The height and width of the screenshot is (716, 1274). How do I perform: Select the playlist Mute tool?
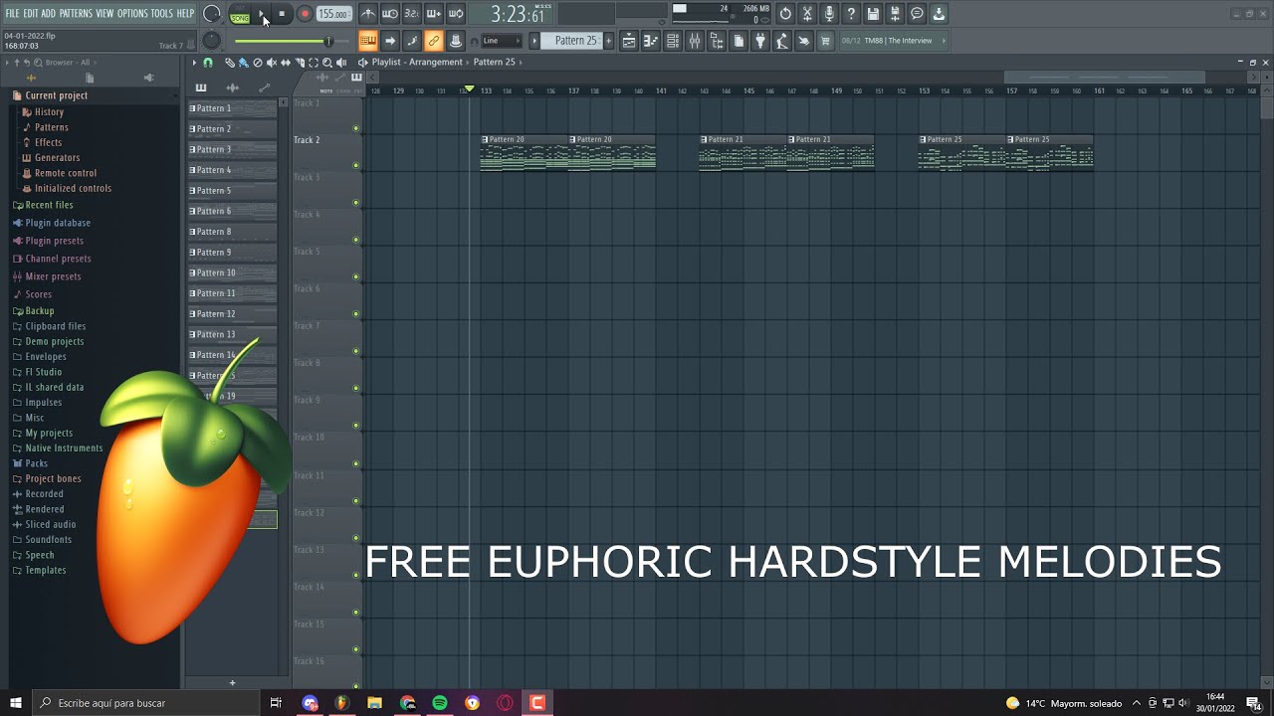[272, 63]
